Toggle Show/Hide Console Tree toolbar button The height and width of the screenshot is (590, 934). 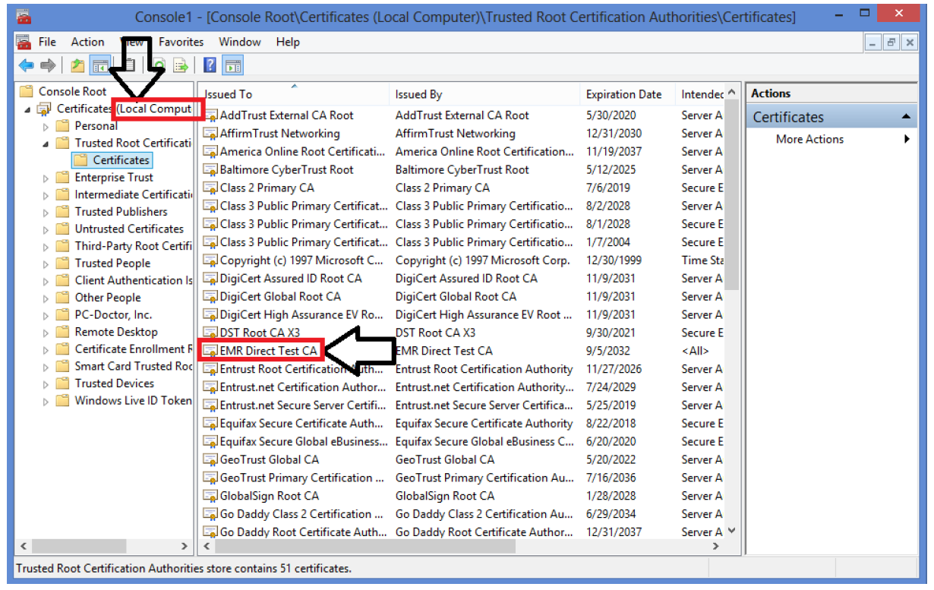[x=99, y=66]
